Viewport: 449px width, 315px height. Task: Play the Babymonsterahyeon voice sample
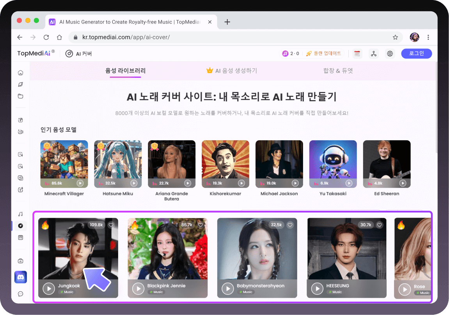click(227, 289)
